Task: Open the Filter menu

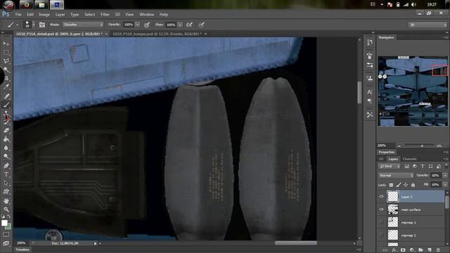Action: point(105,14)
